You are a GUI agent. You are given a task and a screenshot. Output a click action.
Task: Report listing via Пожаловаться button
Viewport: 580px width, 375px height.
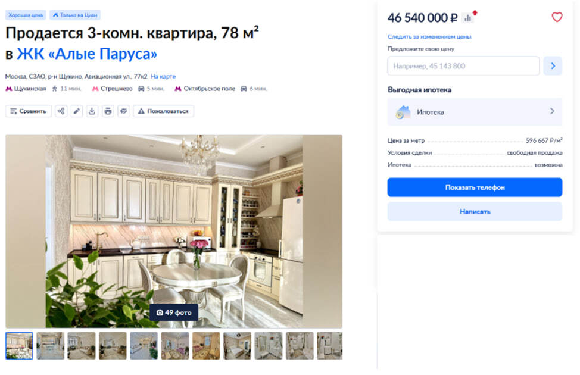(164, 111)
